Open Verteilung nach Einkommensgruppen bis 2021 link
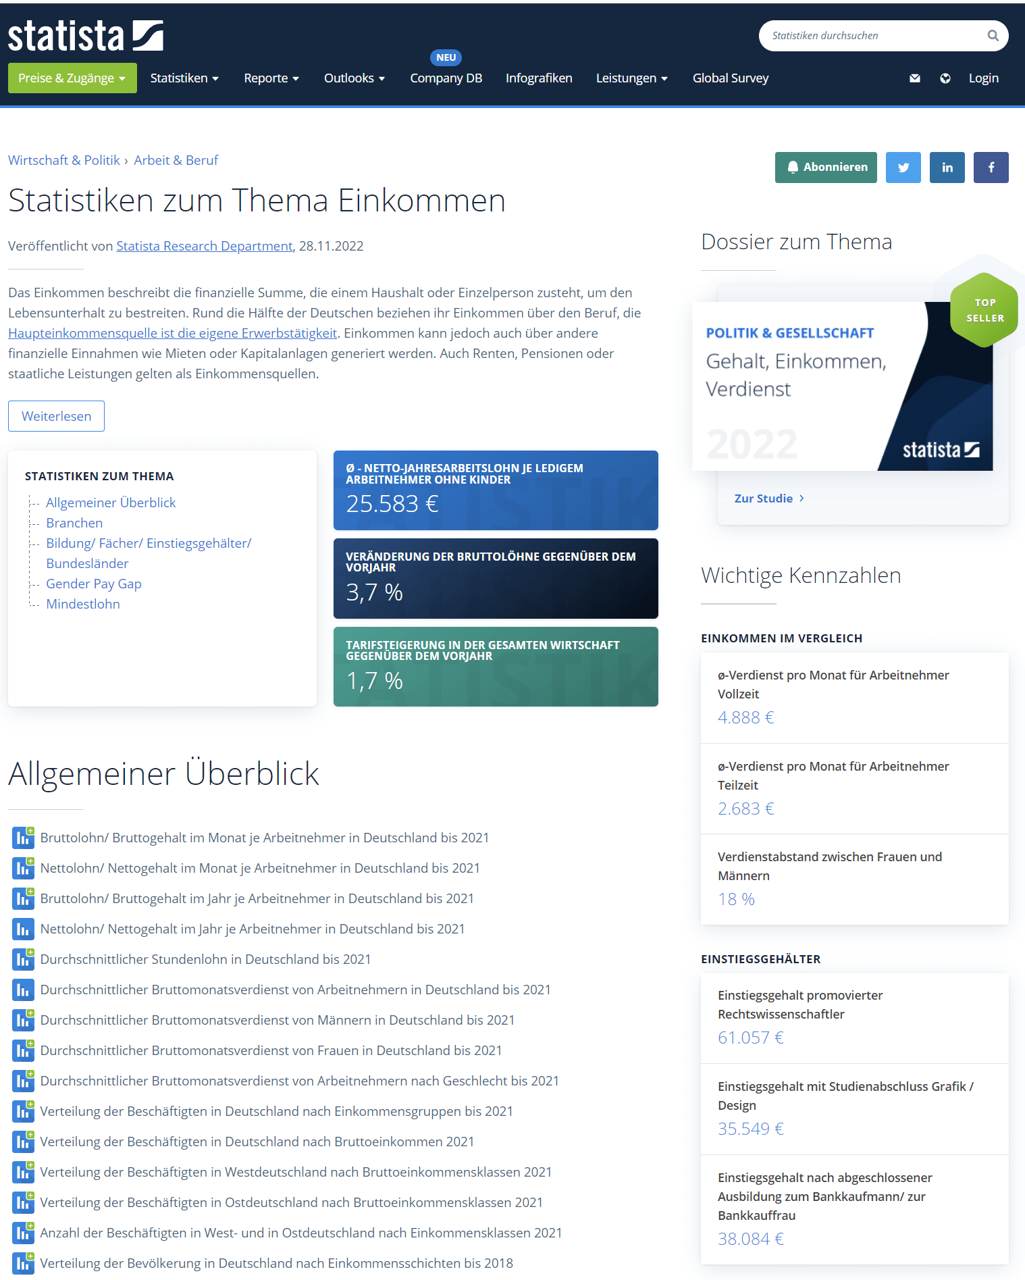1025x1280 pixels. (276, 1111)
